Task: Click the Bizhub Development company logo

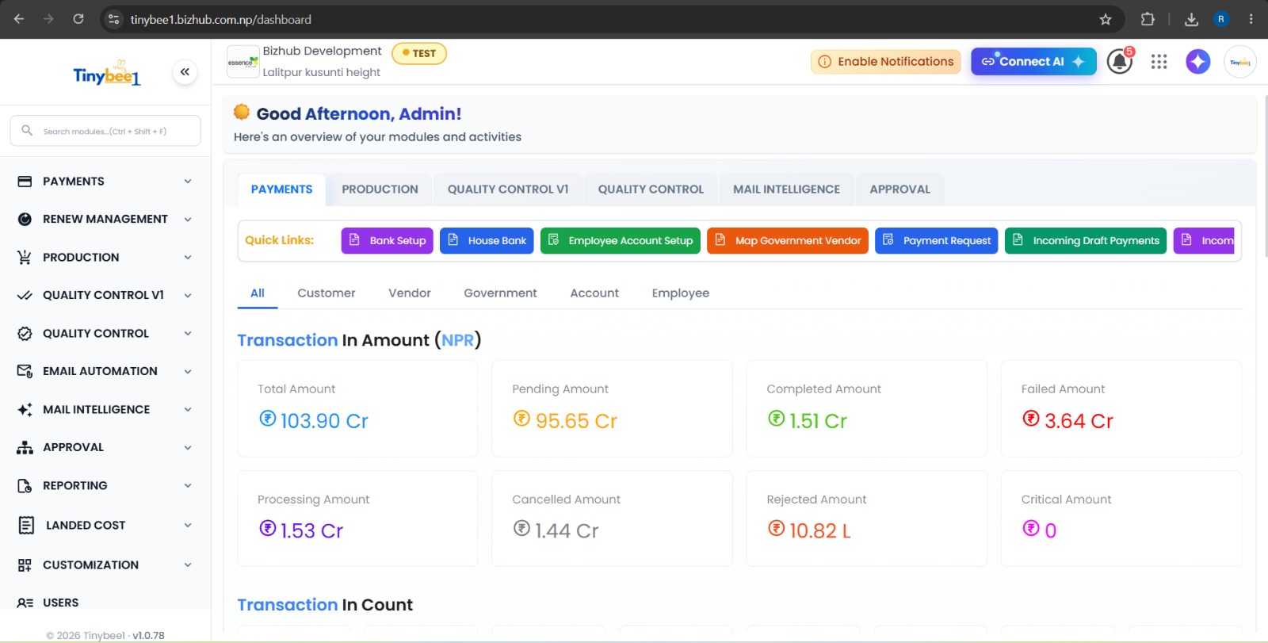Action: click(243, 62)
